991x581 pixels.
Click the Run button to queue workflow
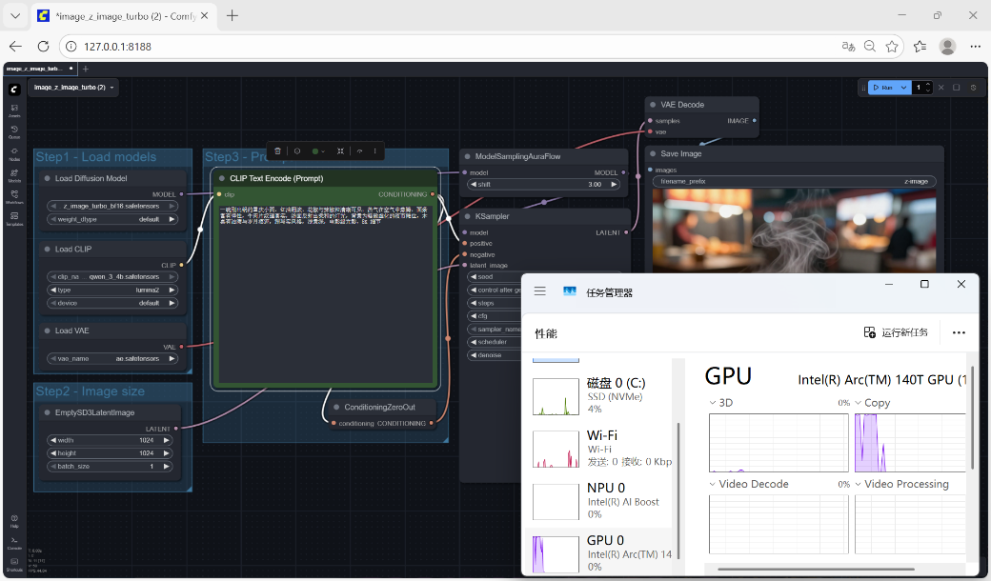pos(881,88)
